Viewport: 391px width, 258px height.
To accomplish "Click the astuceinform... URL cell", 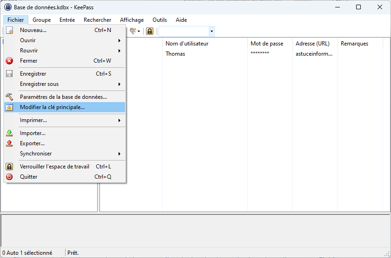I will 314,54.
